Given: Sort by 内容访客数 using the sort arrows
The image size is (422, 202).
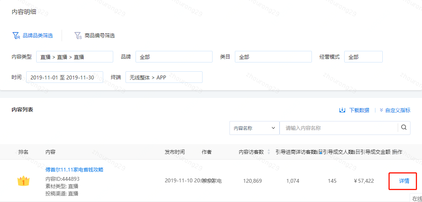Looking at the screenshot, I should [x=269, y=152].
